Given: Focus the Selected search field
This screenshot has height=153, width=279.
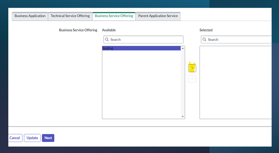Looking at the screenshot, I should point(236,39).
